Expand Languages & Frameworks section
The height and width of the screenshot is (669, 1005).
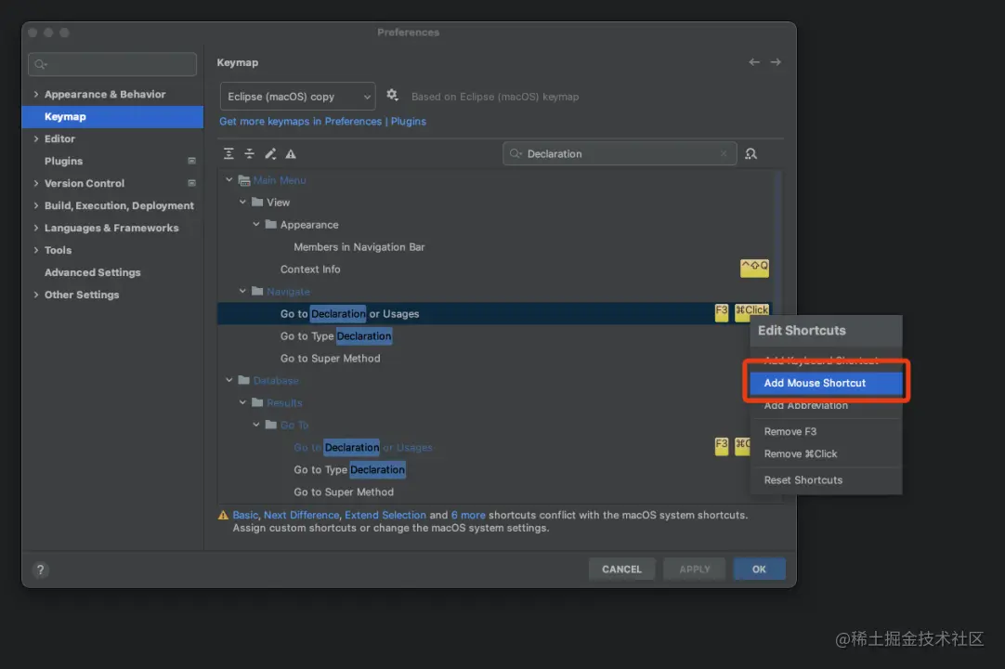(x=36, y=228)
